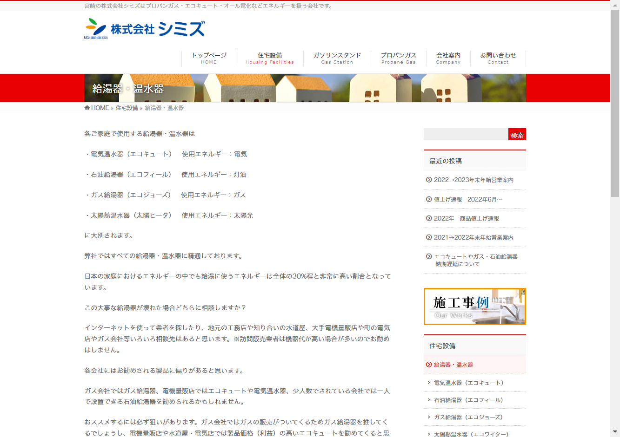Click arrow icon beside 値上げ速報 2022年6月〜
The image size is (620, 437).
click(429, 199)
